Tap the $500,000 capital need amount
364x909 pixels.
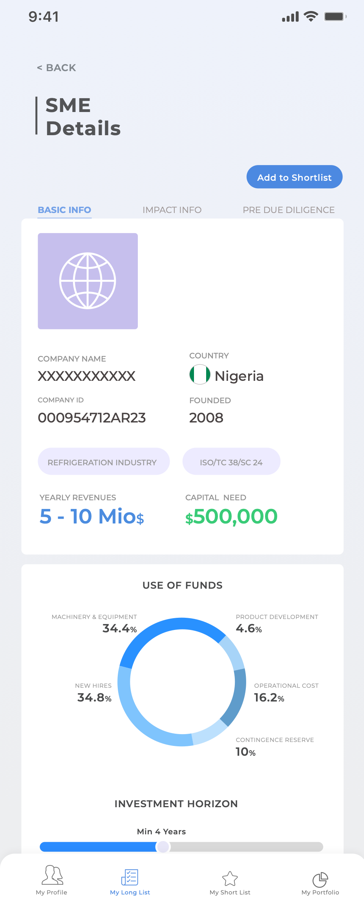pyautogui.click(x=231, y=516)
